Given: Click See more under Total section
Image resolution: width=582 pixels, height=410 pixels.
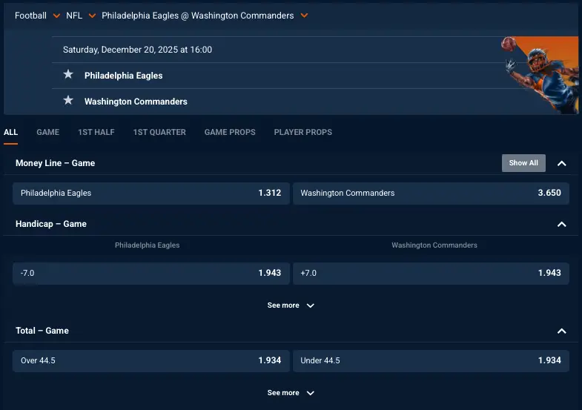Looking at the screenshot, I should [x=291, y=393].
